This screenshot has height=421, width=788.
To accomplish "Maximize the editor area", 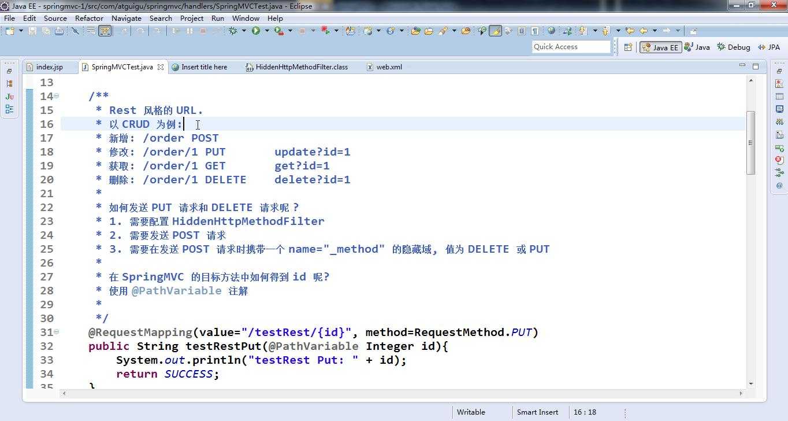I will 755,66.
